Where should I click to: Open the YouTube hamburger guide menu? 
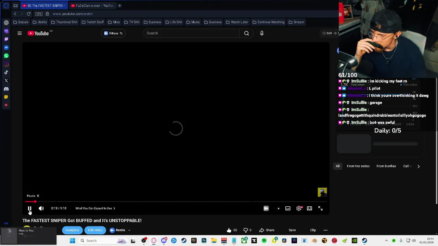pyautogui.click(x=20, y=33)
